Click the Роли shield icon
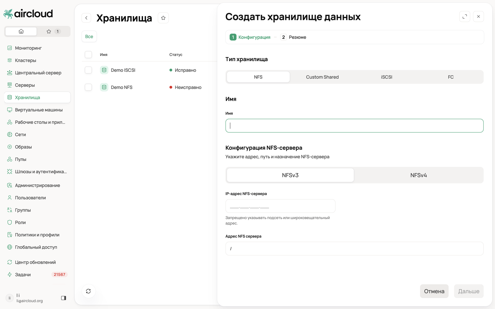 pyautogui.click(x=10, y=222)
